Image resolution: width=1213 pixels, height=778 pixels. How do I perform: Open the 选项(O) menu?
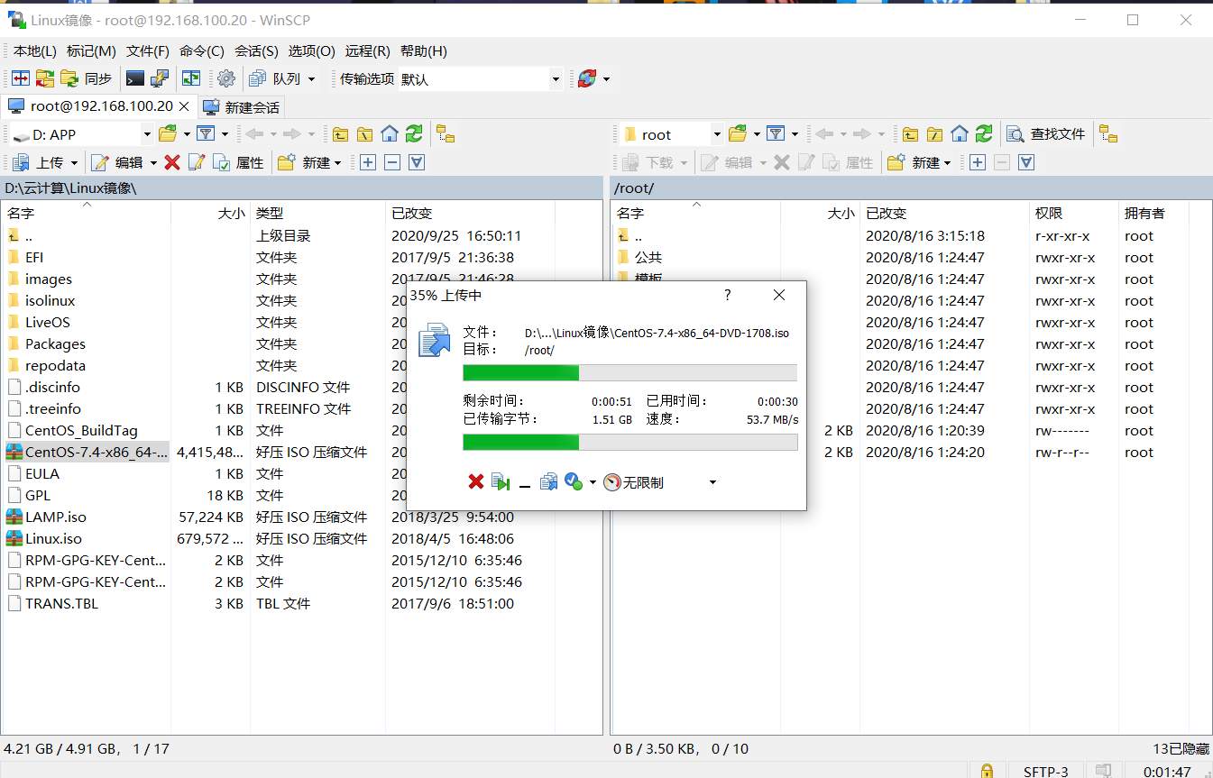tap(312, 51)
